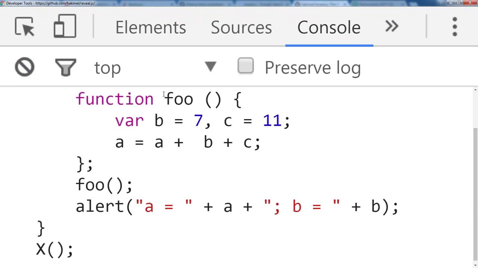Viewport: 478px width, 268px height.
Task: Activate the inspect element pointer icon
Action: tap(25, 27)
